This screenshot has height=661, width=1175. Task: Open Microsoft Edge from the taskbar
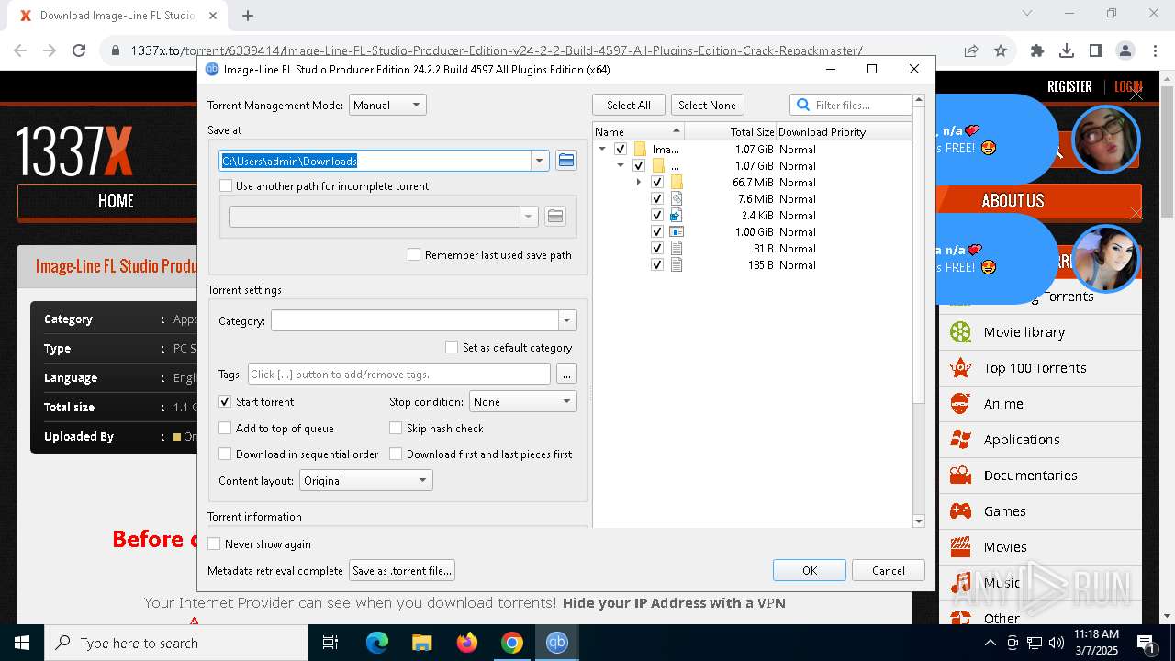click(x=377, y=643)
